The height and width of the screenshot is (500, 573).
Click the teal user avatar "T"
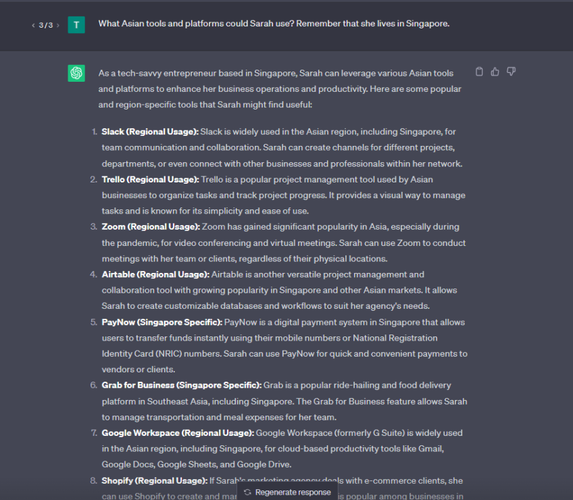pos(76,24)
